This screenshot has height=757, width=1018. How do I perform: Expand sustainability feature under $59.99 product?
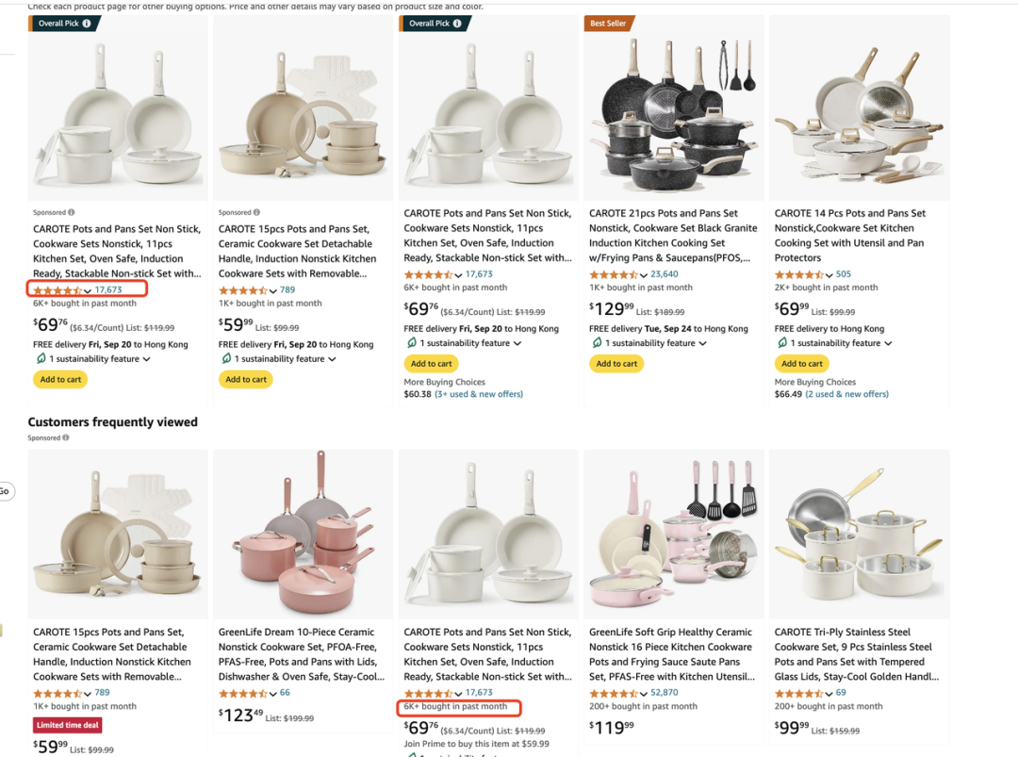(332, 359)
